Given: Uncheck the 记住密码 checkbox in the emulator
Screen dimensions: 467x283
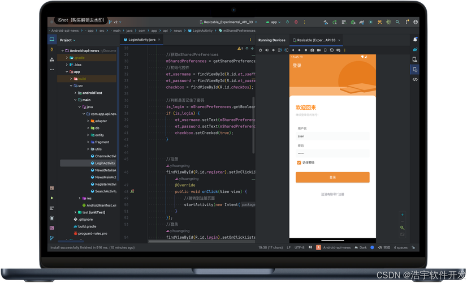Looking at the screenshot, I should [299, 162].
